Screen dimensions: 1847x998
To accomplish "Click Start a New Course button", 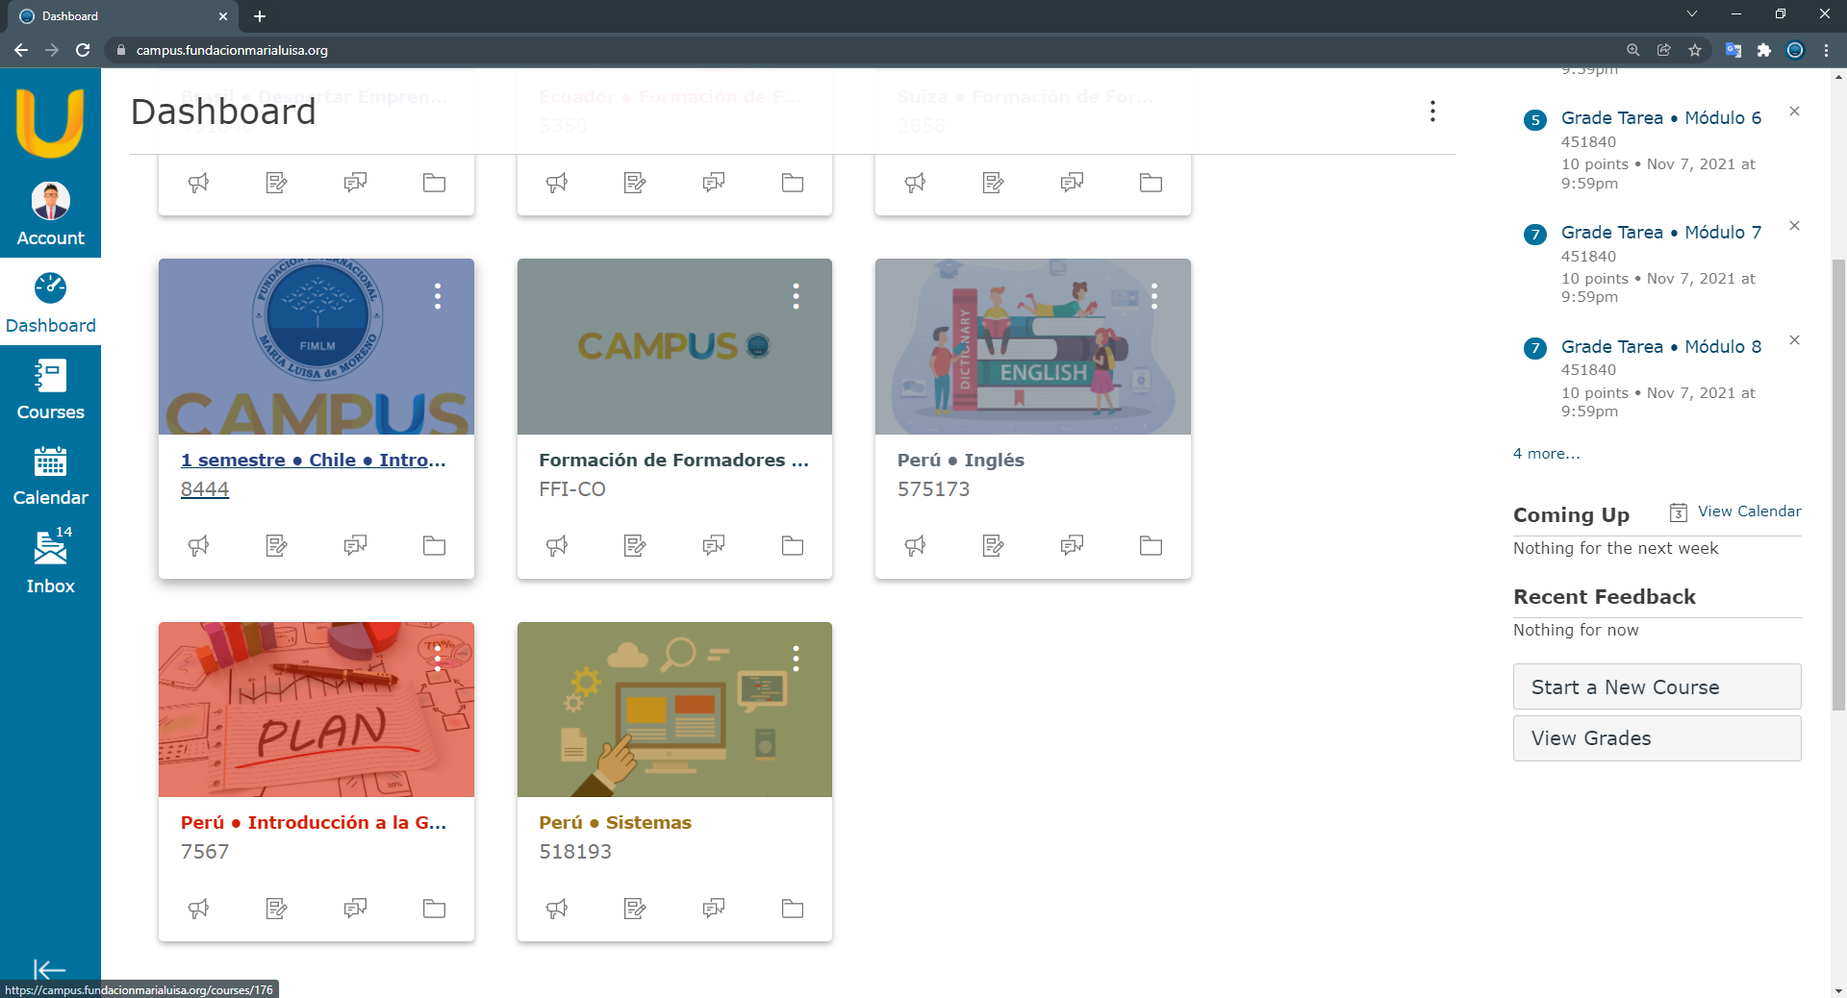I will 1657,687.
